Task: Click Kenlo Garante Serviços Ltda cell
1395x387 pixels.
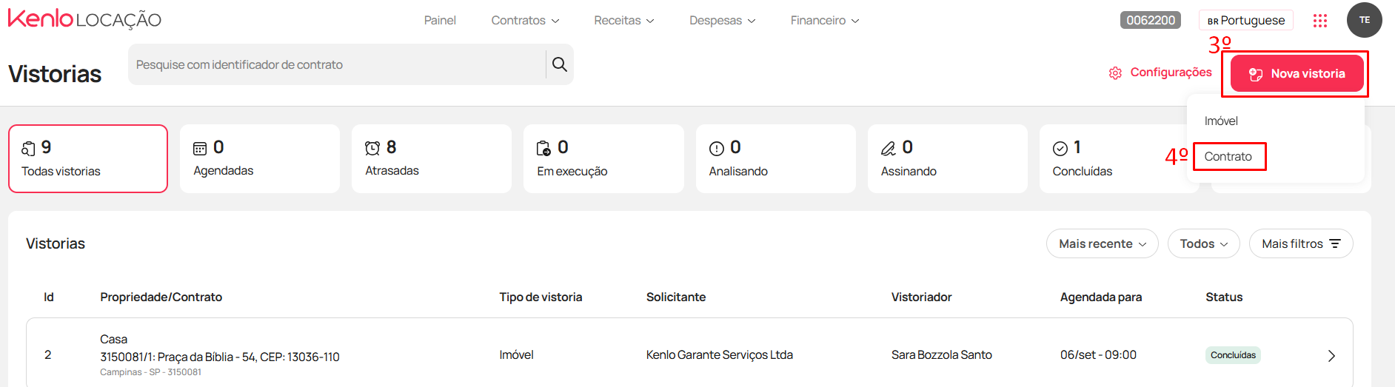Action: point(719,354)
